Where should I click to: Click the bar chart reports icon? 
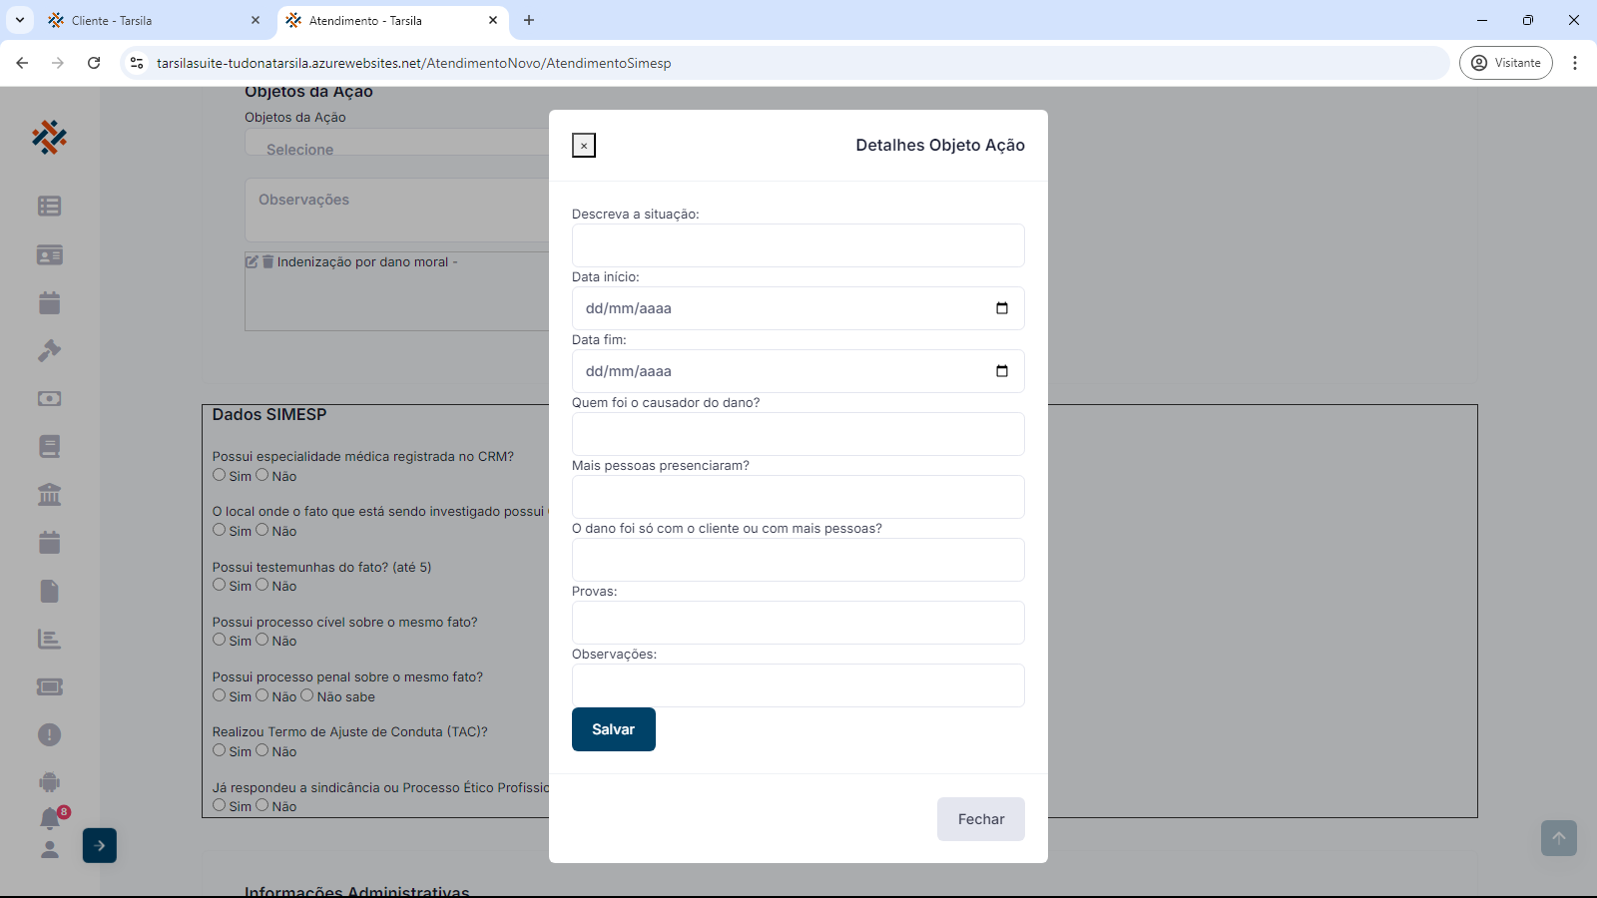point(49,639)
